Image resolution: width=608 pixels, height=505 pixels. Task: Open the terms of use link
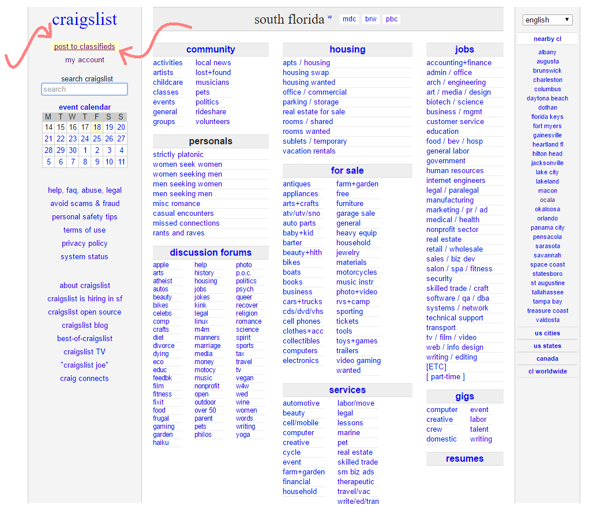[85, 230]
